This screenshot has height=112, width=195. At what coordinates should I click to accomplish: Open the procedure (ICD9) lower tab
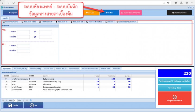(35, 69)
